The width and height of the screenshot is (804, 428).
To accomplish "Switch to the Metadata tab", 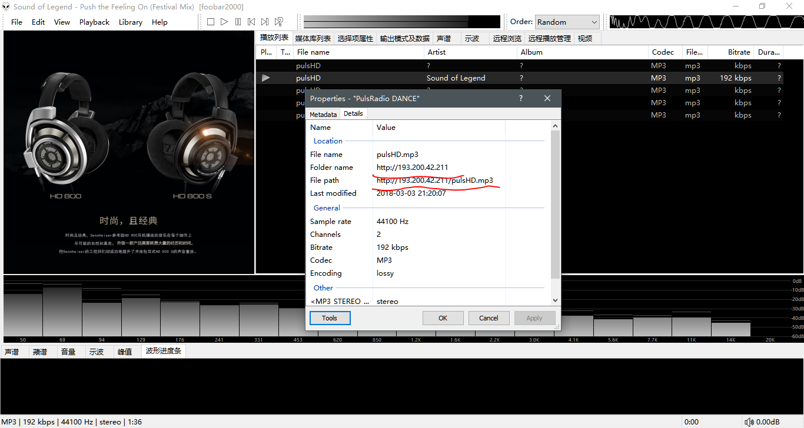I will pyautogui.click(x=323, y=114).
